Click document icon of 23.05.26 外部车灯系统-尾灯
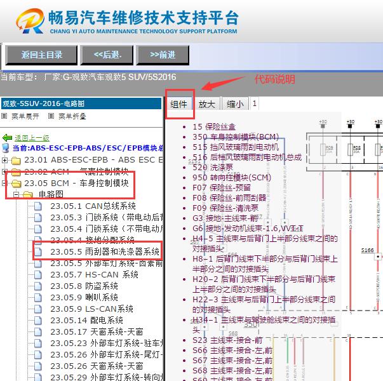Viewport: 383px width, 381px height. (38, 354)
